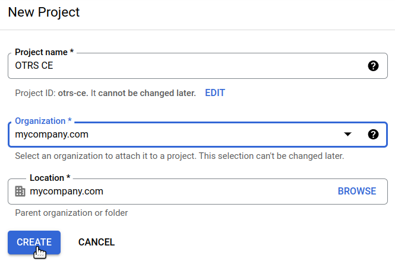395x268 pixels.
Task: Focus the Project name field containing OTRS CE
Action: 198,66
